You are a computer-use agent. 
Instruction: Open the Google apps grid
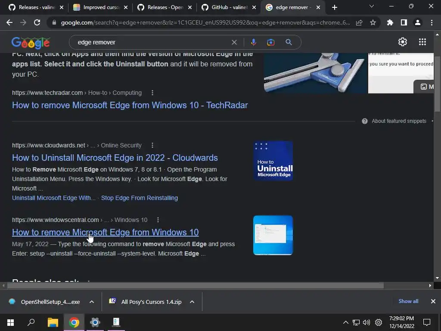pyautogui.click(x=422, y=42)
